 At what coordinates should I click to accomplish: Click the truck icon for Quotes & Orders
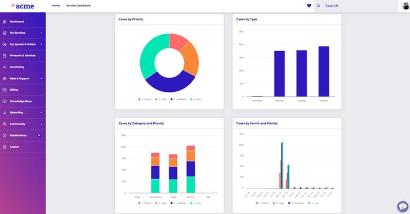pyautogui.click(x=5, y=44)
